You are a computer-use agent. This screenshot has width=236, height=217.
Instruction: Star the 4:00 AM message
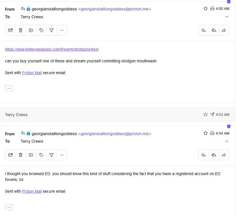(206, 9)
